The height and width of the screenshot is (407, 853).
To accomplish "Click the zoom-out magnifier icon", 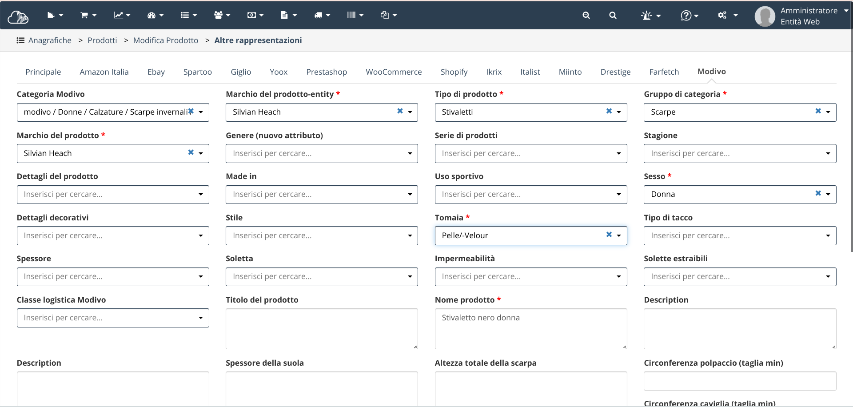I will (586, 15).
